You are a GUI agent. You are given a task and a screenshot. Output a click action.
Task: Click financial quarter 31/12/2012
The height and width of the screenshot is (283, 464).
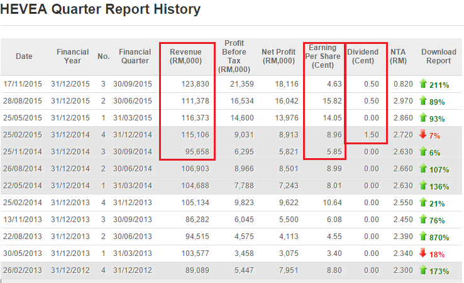coord(132,270)
